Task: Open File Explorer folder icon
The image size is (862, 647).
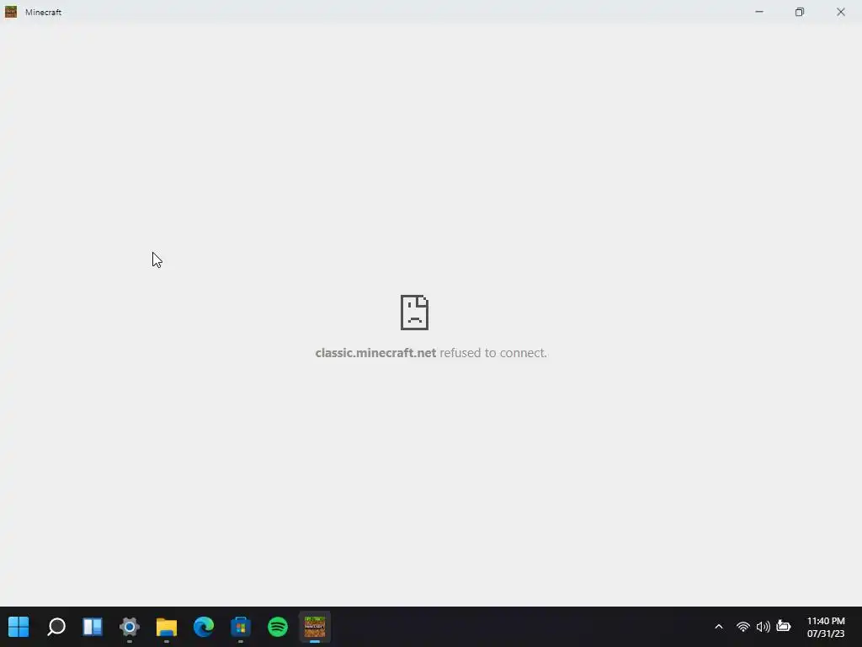Action: click(167, 626)
